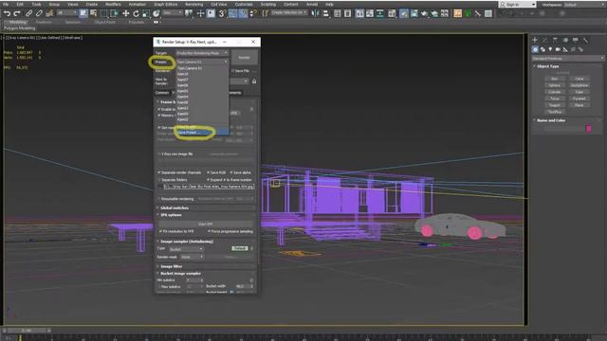Click the render output file path field
The width and height of the screenshot is (607, 341).
coord(209,187)
